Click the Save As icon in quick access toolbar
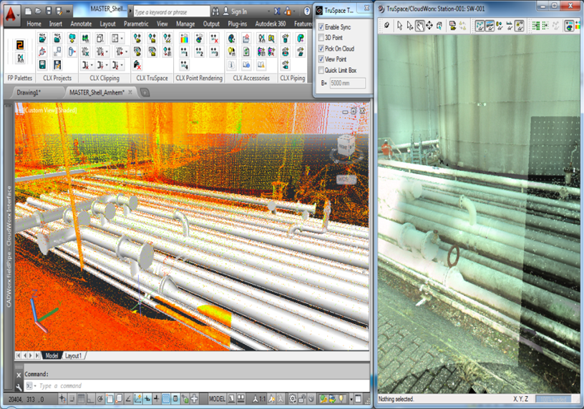This screenshot has width=584, height=409. (59, 11)
